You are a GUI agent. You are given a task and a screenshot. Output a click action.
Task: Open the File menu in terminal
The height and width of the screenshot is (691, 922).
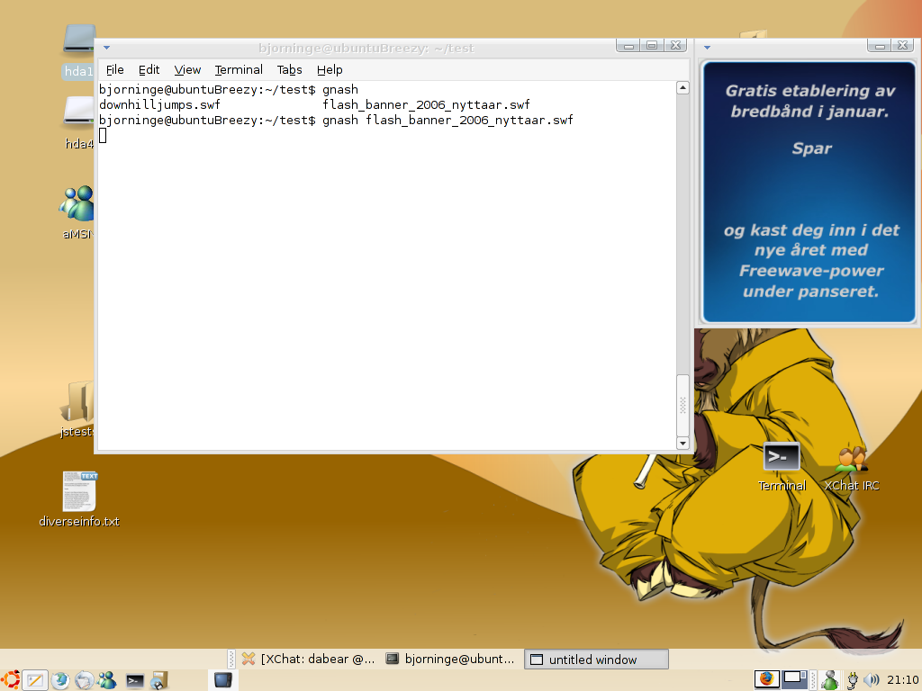114,70
